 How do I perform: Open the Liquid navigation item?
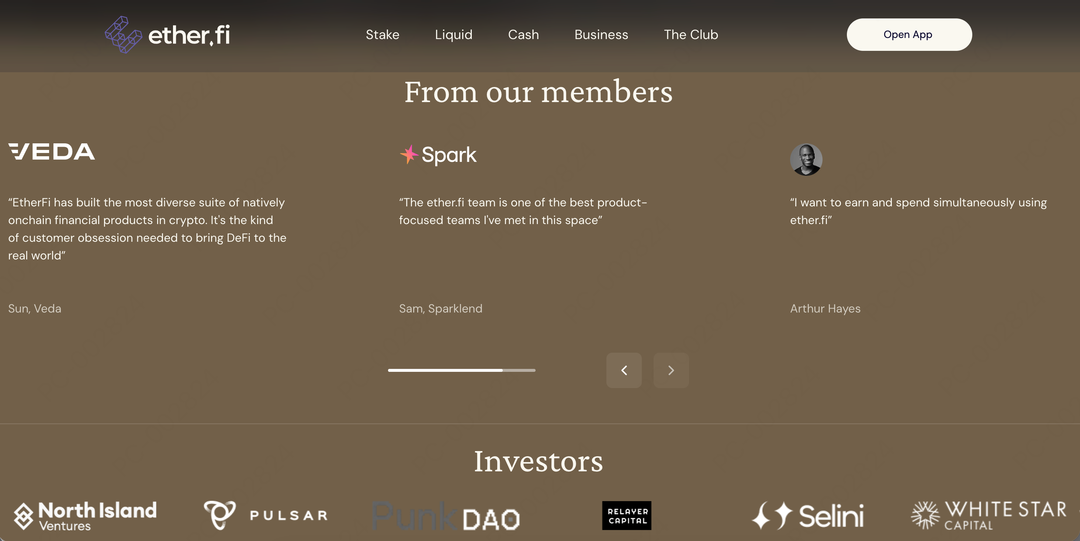[453, 34]
